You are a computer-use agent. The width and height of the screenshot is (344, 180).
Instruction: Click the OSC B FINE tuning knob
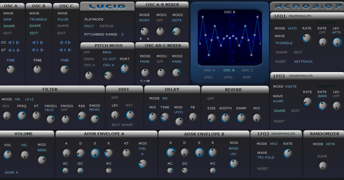tap(37, 69)
